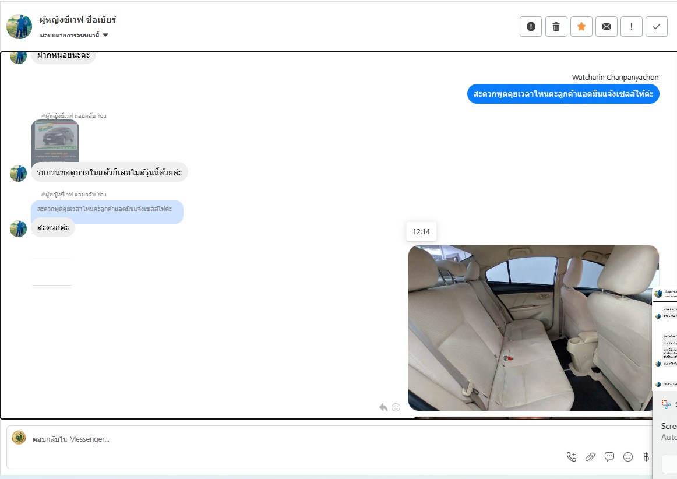Click customer name in header
This screenshot has width=677, height=479.
[x=77, y=20]
